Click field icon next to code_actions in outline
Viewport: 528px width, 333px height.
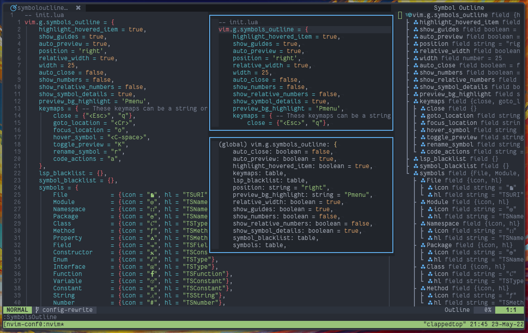click(423, 152)
